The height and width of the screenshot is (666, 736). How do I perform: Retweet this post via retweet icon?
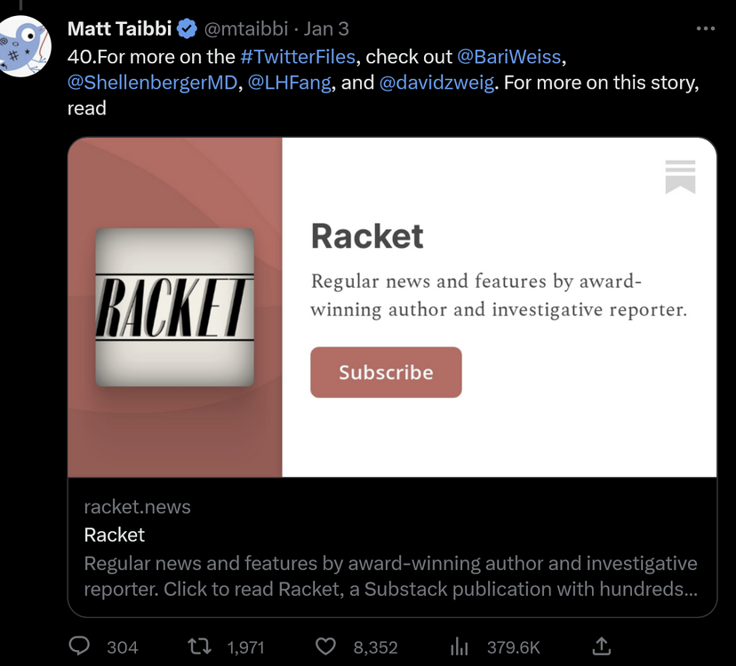pos(200,646)
